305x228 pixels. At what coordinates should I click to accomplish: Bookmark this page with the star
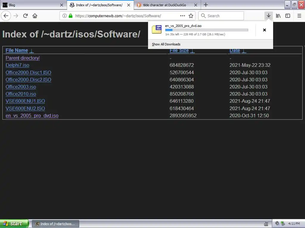(191, 16)
